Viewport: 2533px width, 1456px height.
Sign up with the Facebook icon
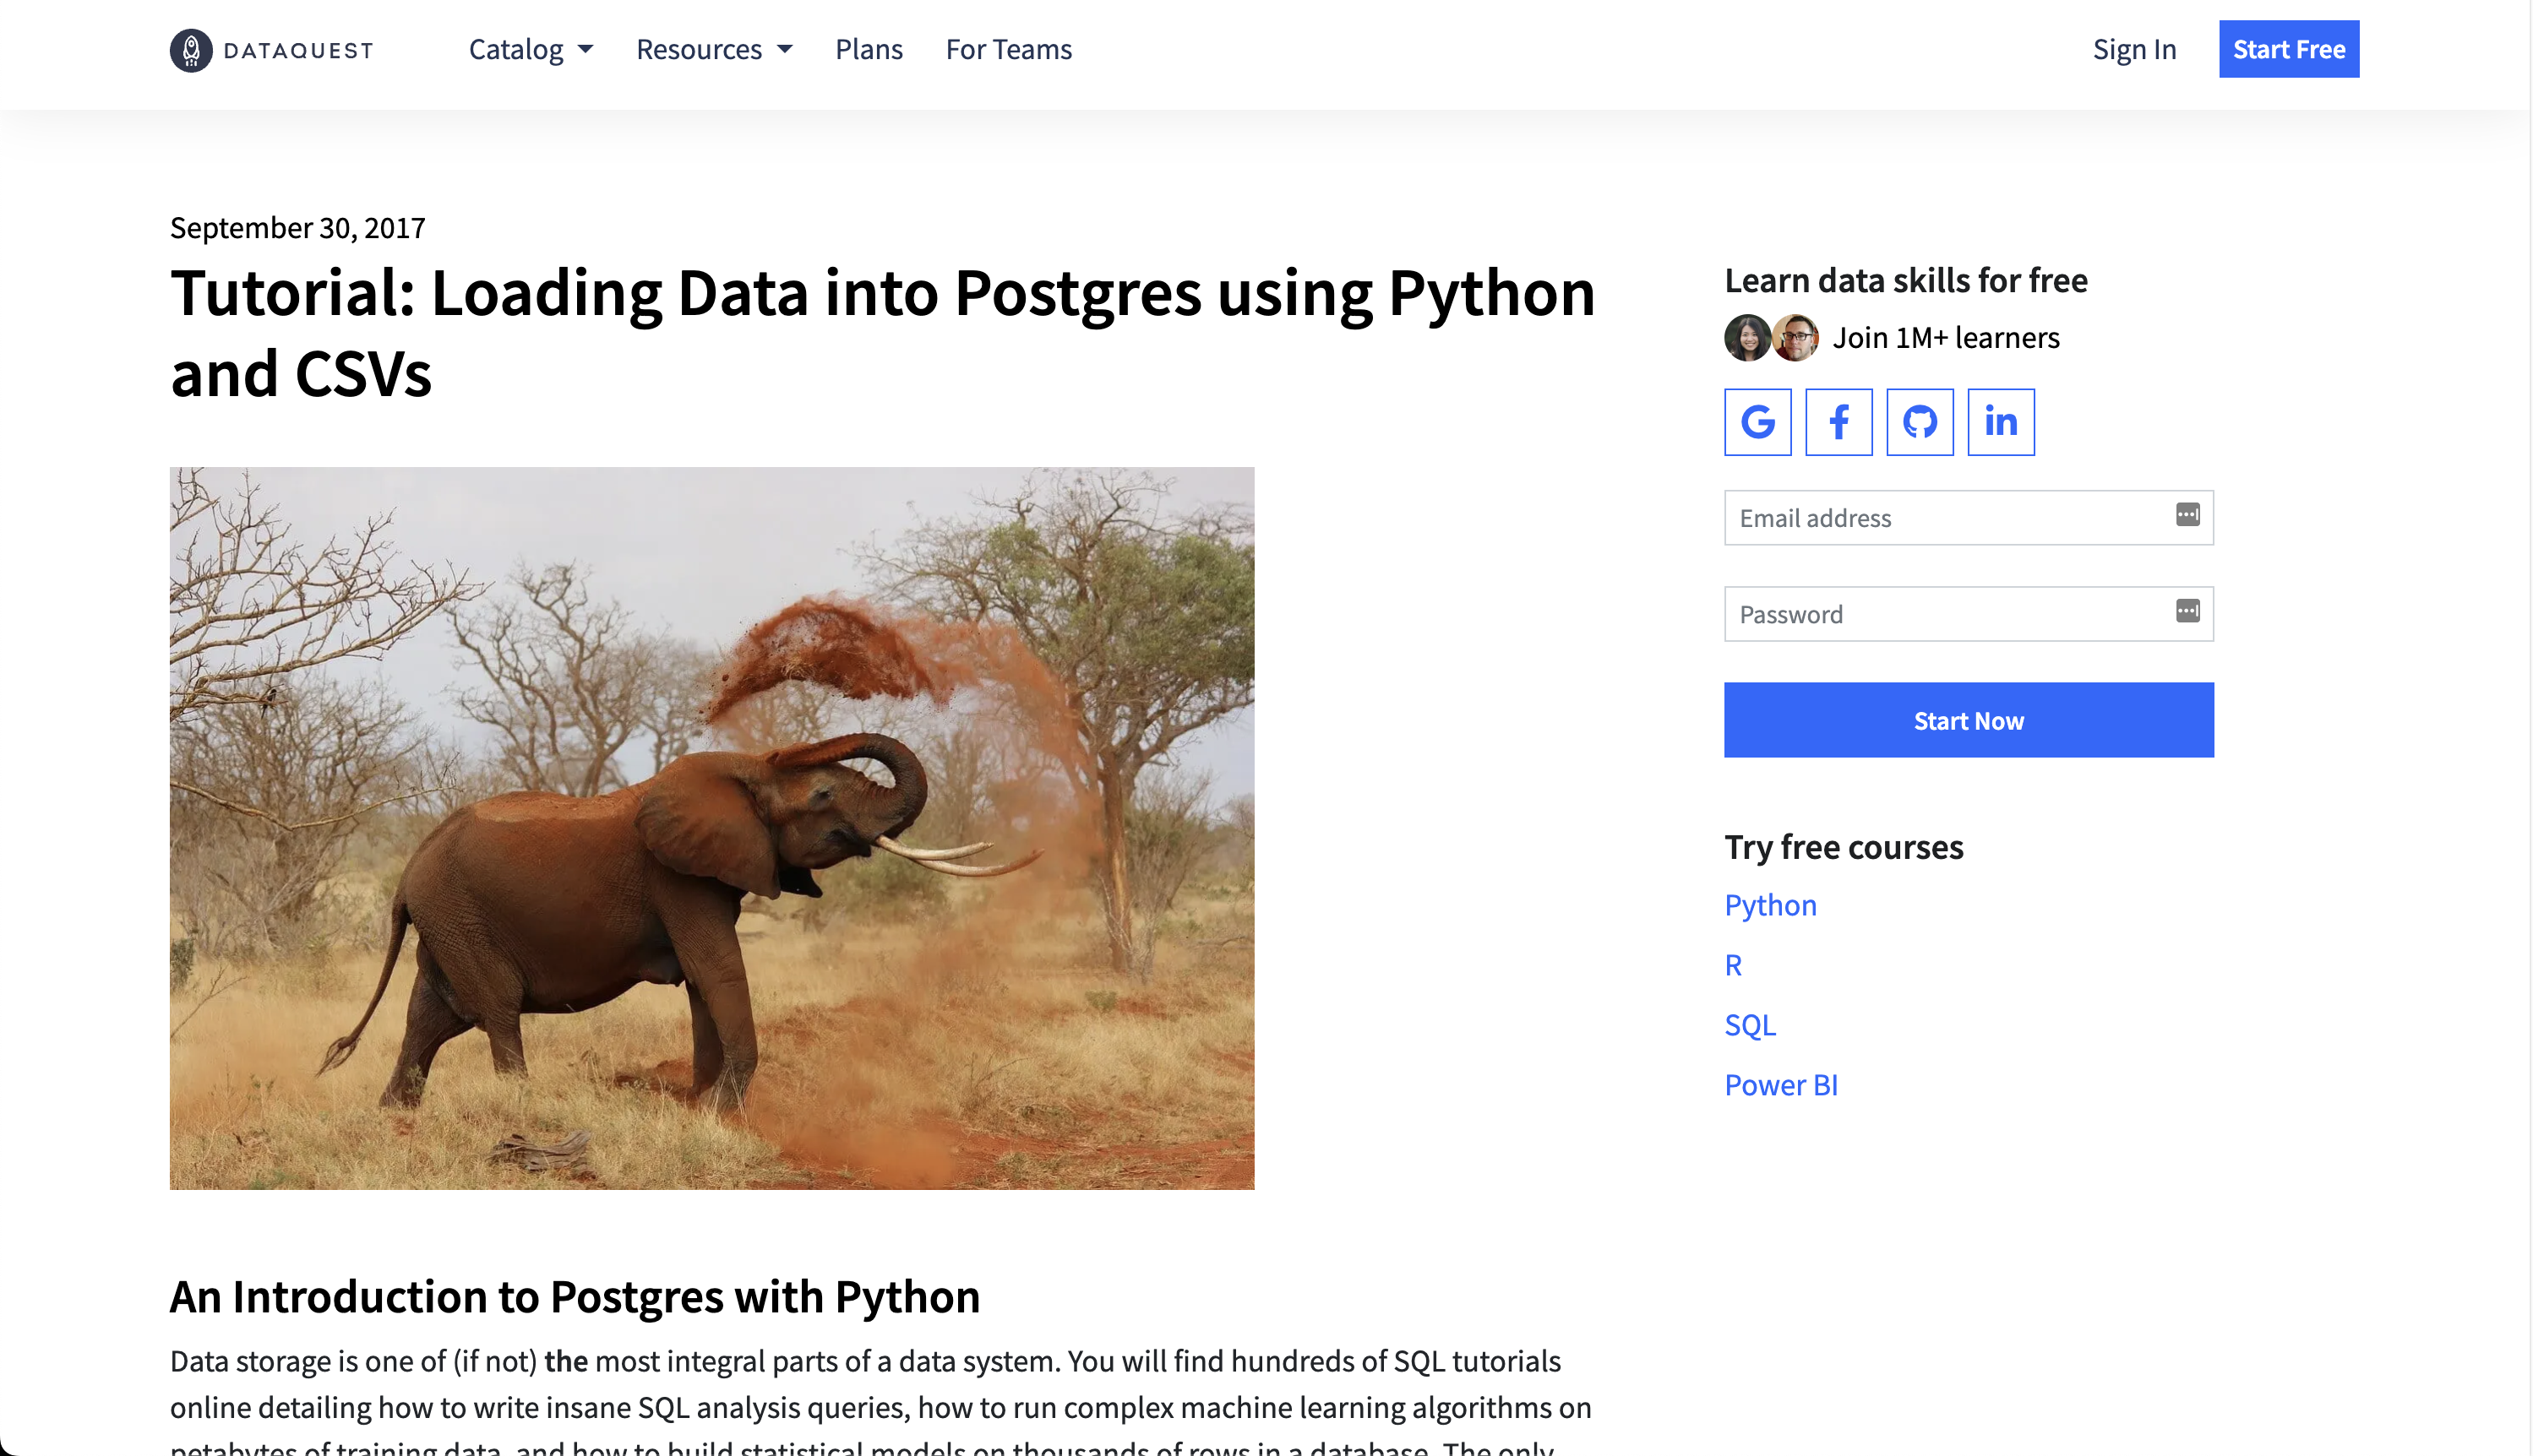pos(1838,422)
